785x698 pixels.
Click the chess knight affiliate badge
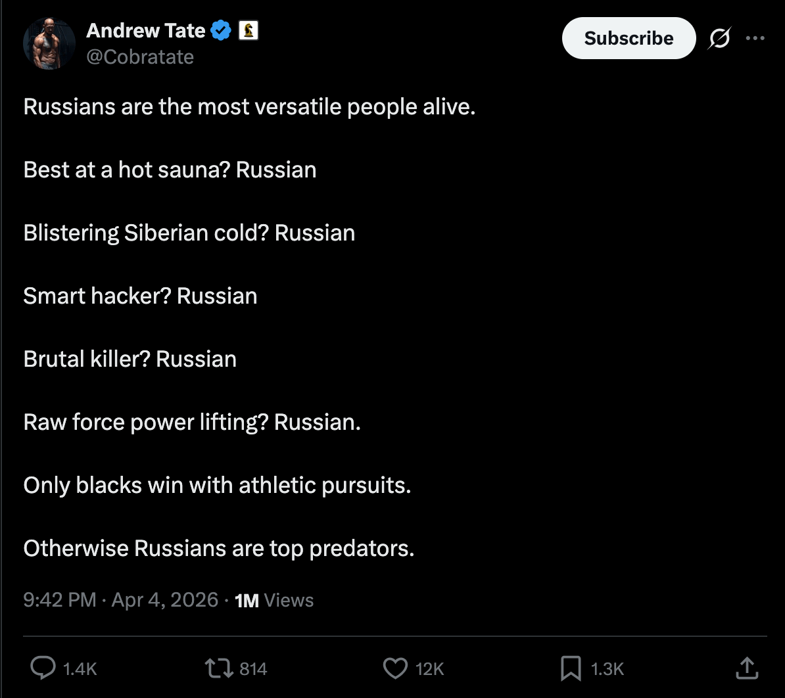[x=248, y=30]
